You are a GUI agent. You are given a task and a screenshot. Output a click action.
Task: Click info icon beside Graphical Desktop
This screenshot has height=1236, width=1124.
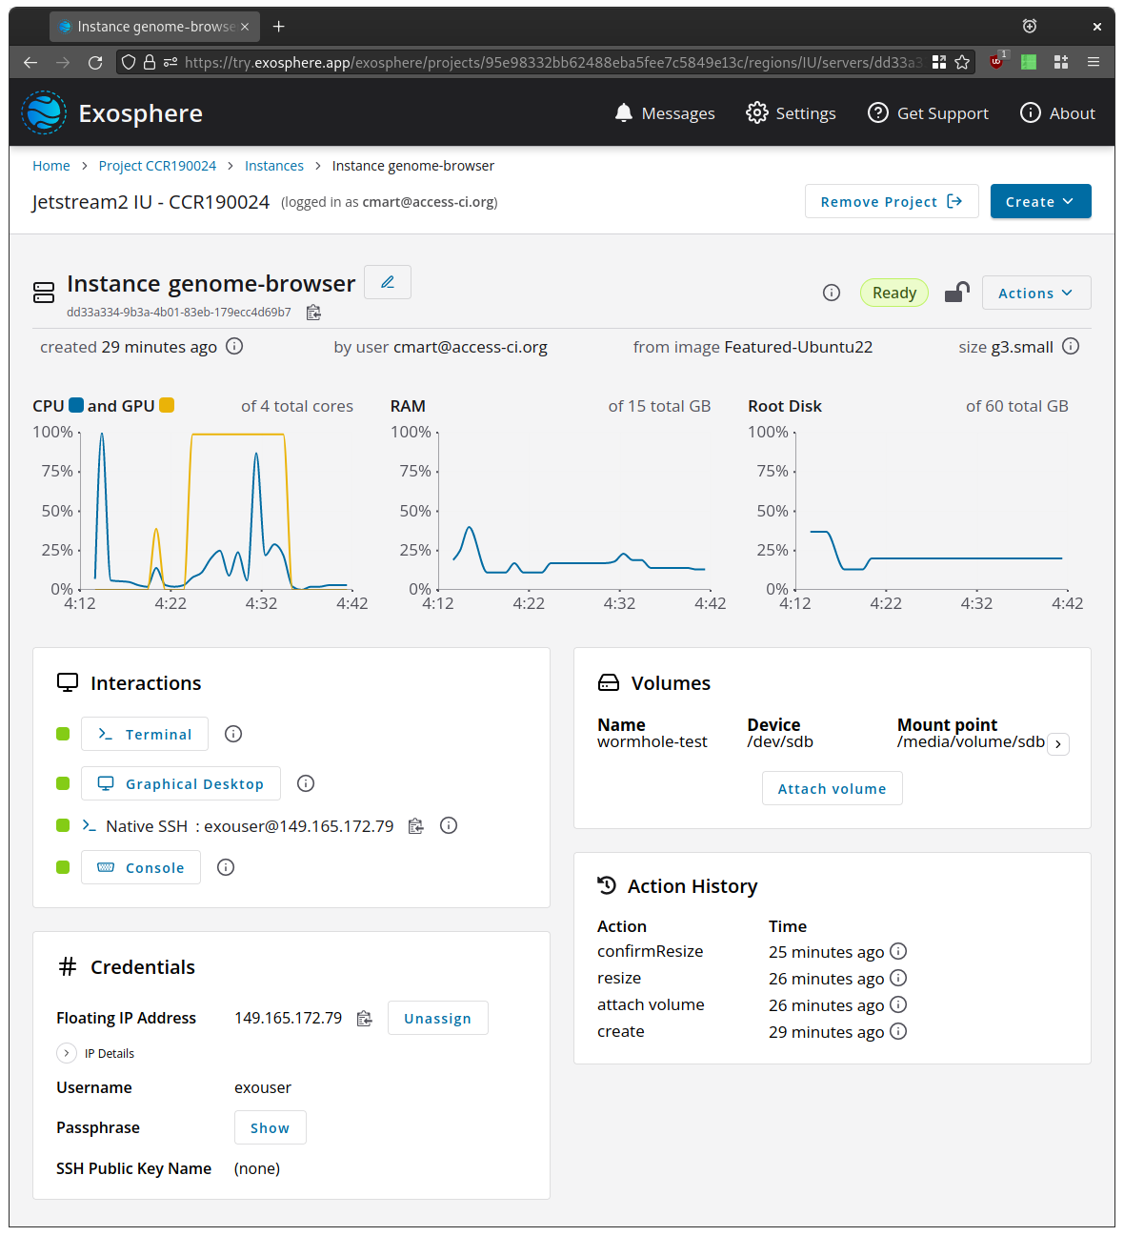pyautogui.click(x=306, y=783)
